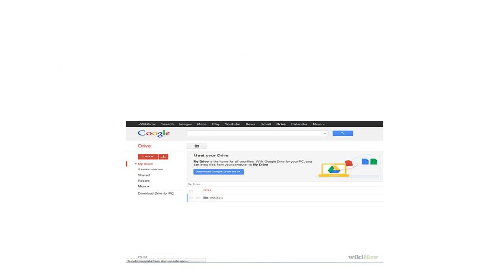479x269 pixels.
Task: Click the Download Drive for PC link
Action: click(155, 193)
